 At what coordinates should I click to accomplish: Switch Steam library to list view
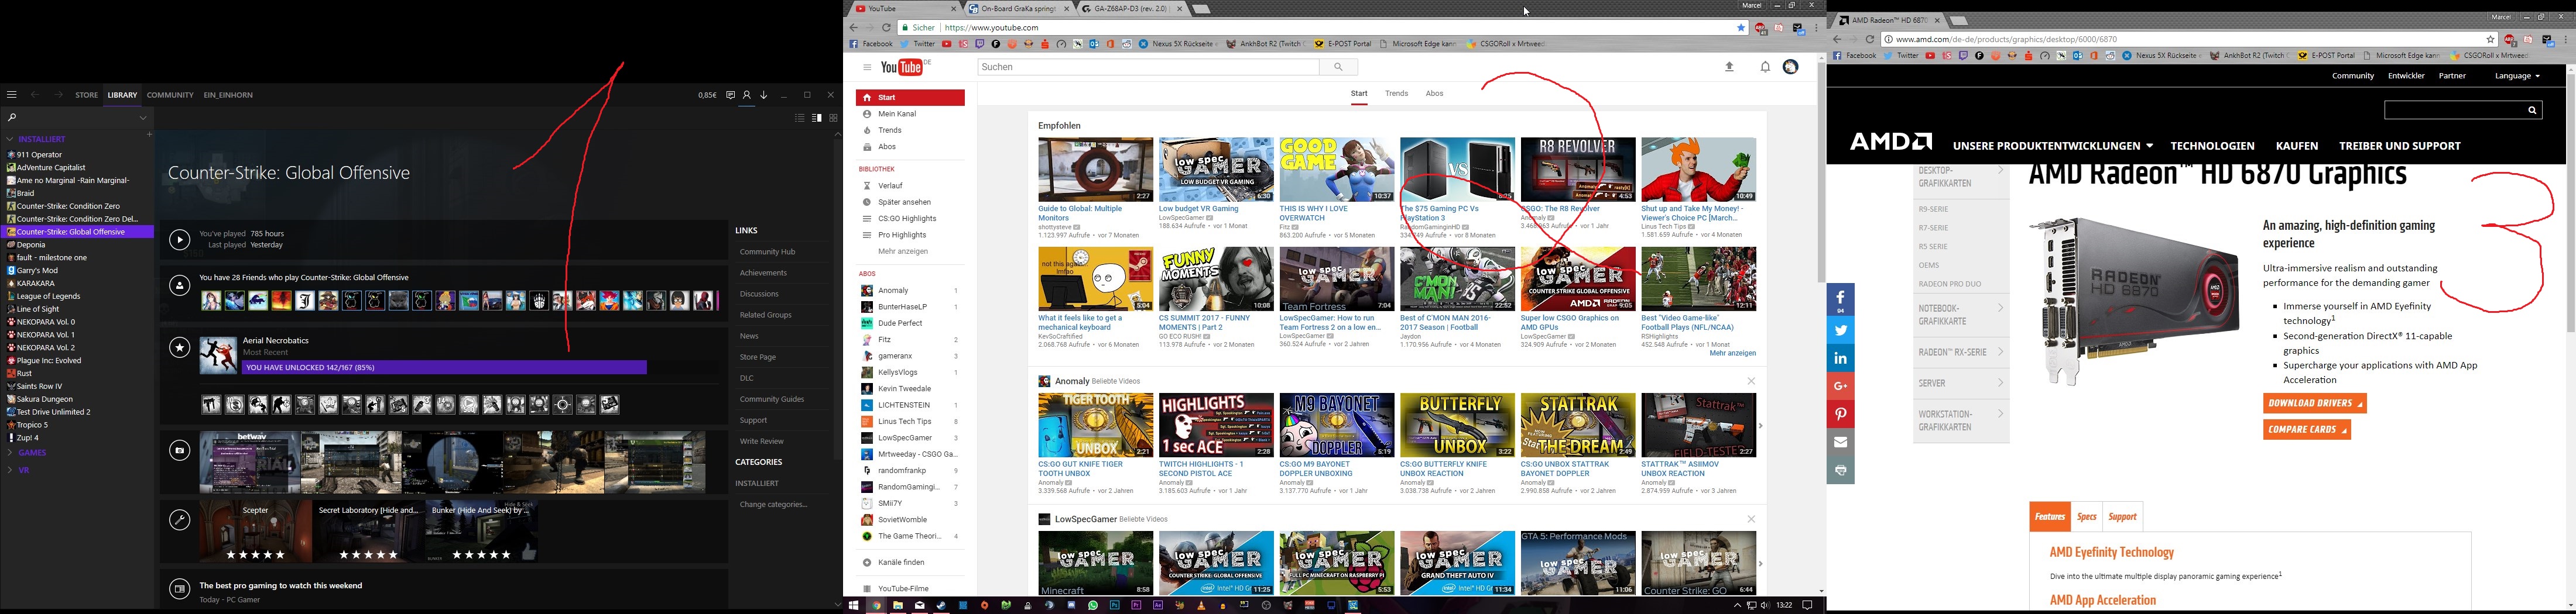point(799,118)
